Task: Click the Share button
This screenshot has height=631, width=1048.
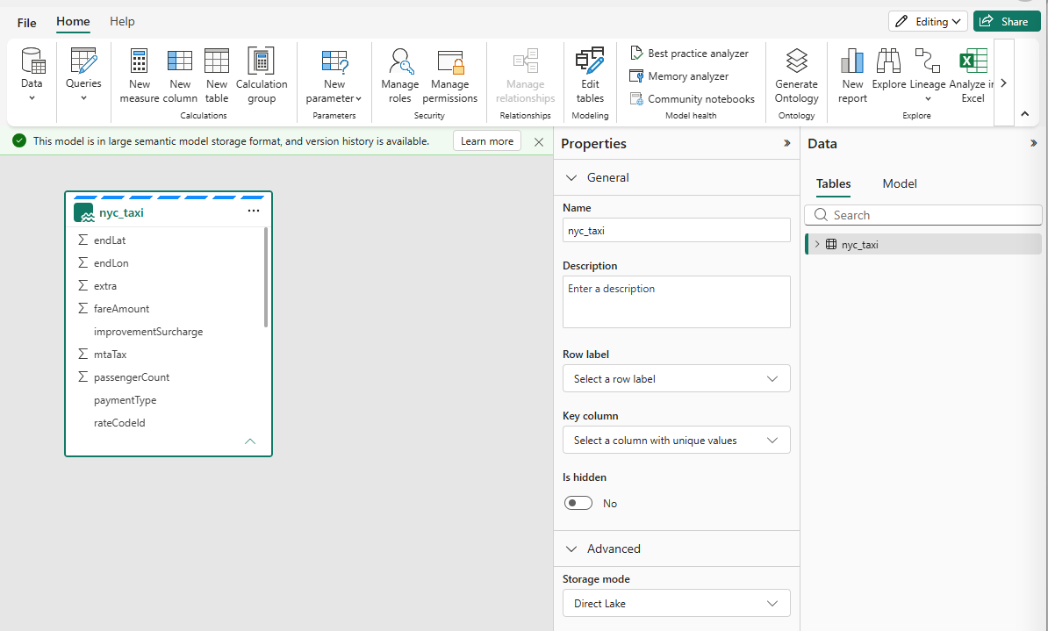Action: [x=1007, y=21]
